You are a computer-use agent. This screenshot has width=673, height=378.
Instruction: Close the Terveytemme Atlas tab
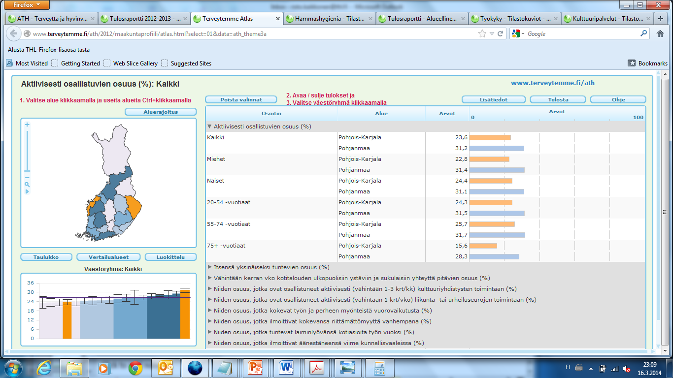tap(278, 19)
